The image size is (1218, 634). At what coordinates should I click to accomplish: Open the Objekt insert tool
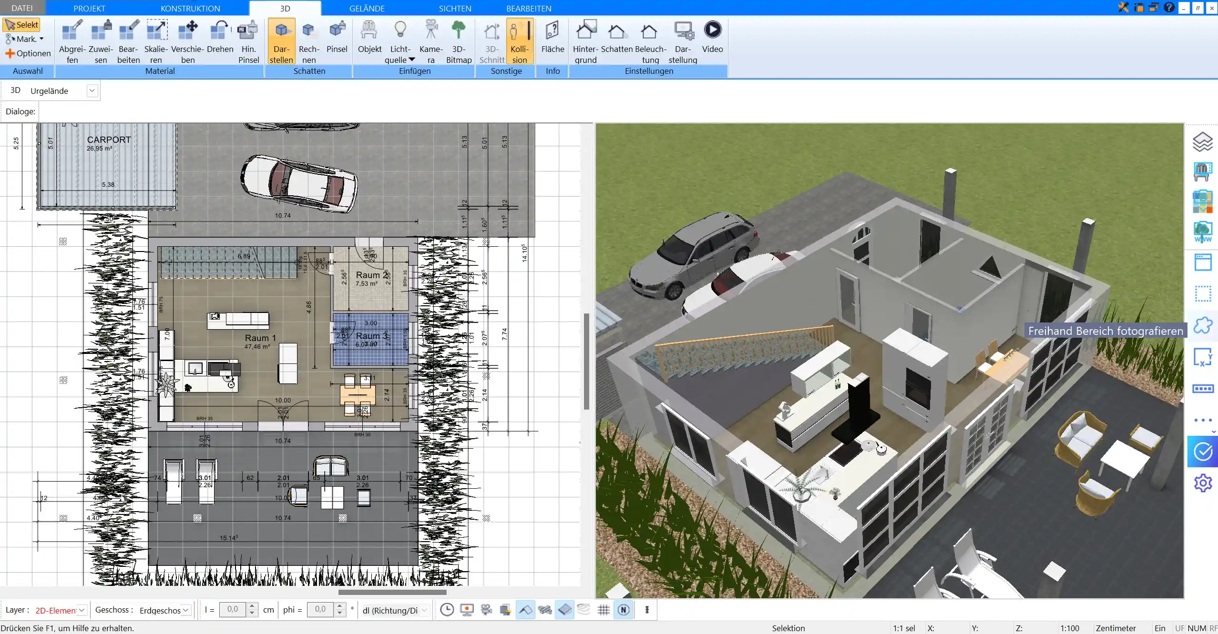pos(369,40)
